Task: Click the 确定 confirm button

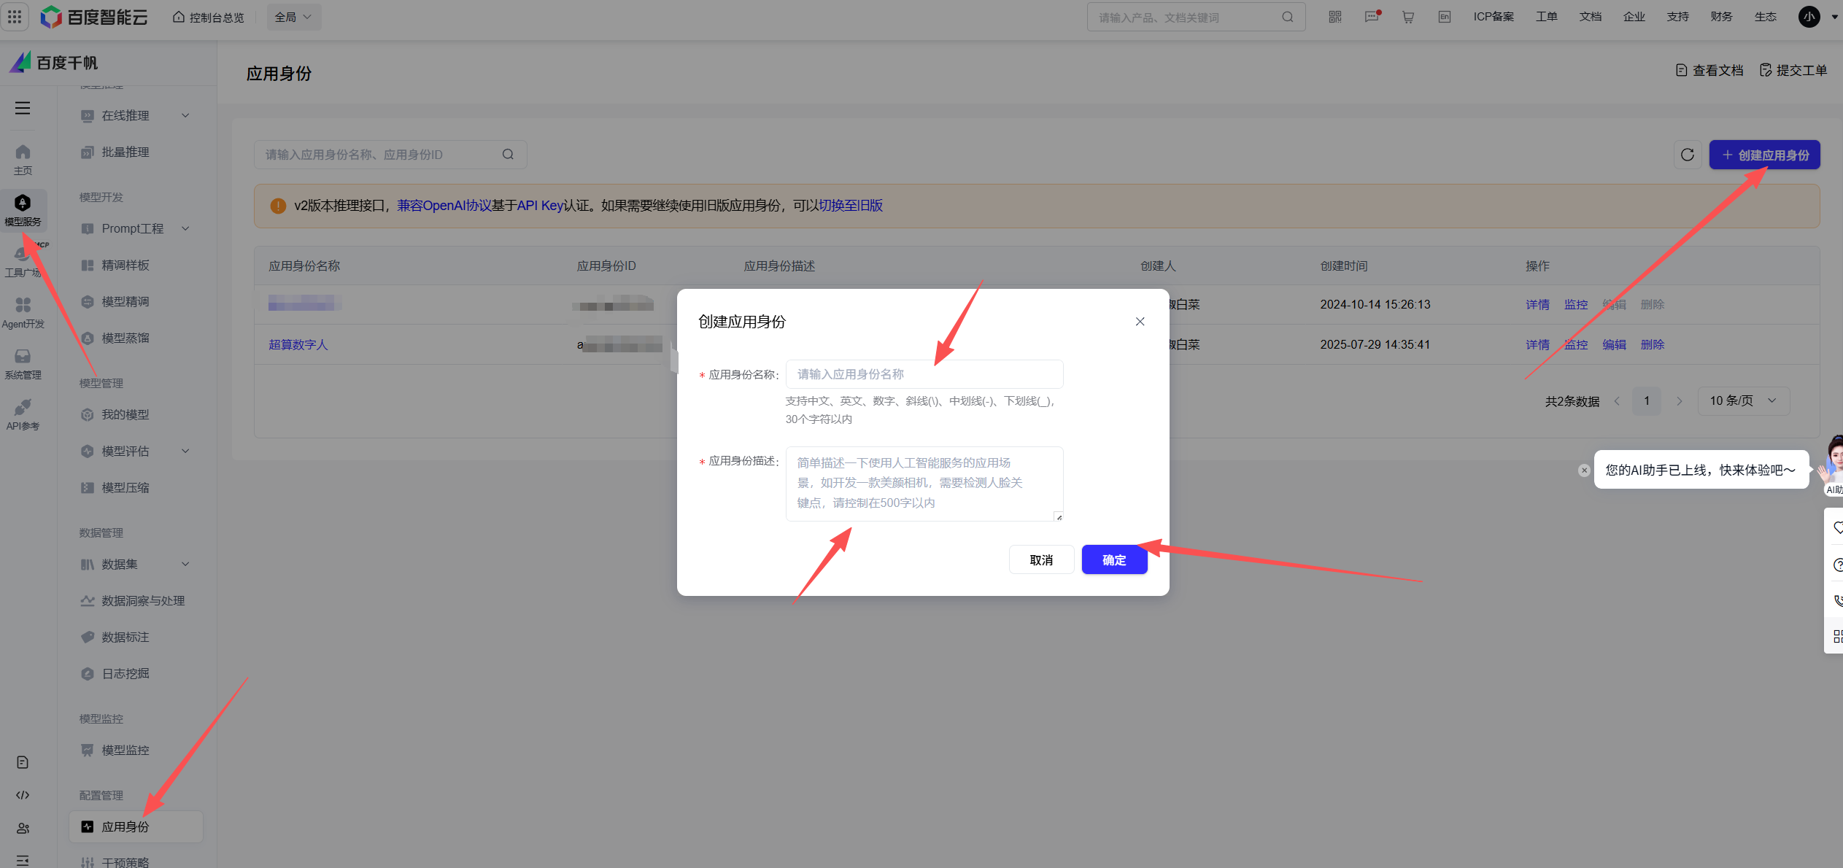Action: click(x=1113, y=559)
